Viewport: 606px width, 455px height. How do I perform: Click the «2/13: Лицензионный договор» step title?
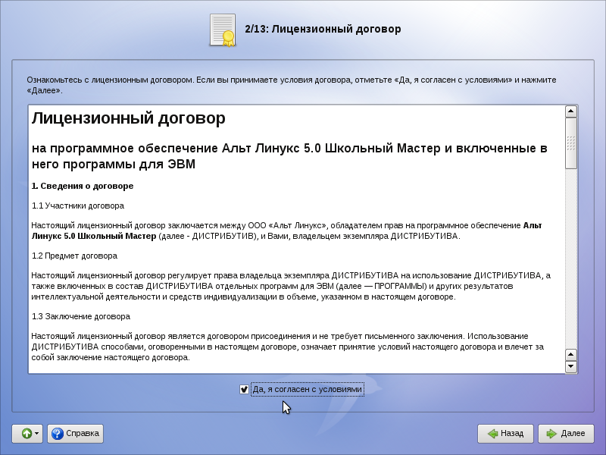323,29
